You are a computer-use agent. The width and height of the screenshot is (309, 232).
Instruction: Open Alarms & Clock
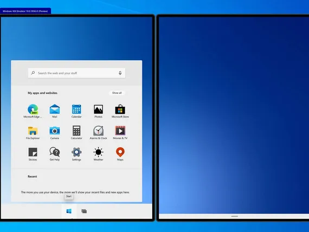pyautogui.click(x=98, y=132)
